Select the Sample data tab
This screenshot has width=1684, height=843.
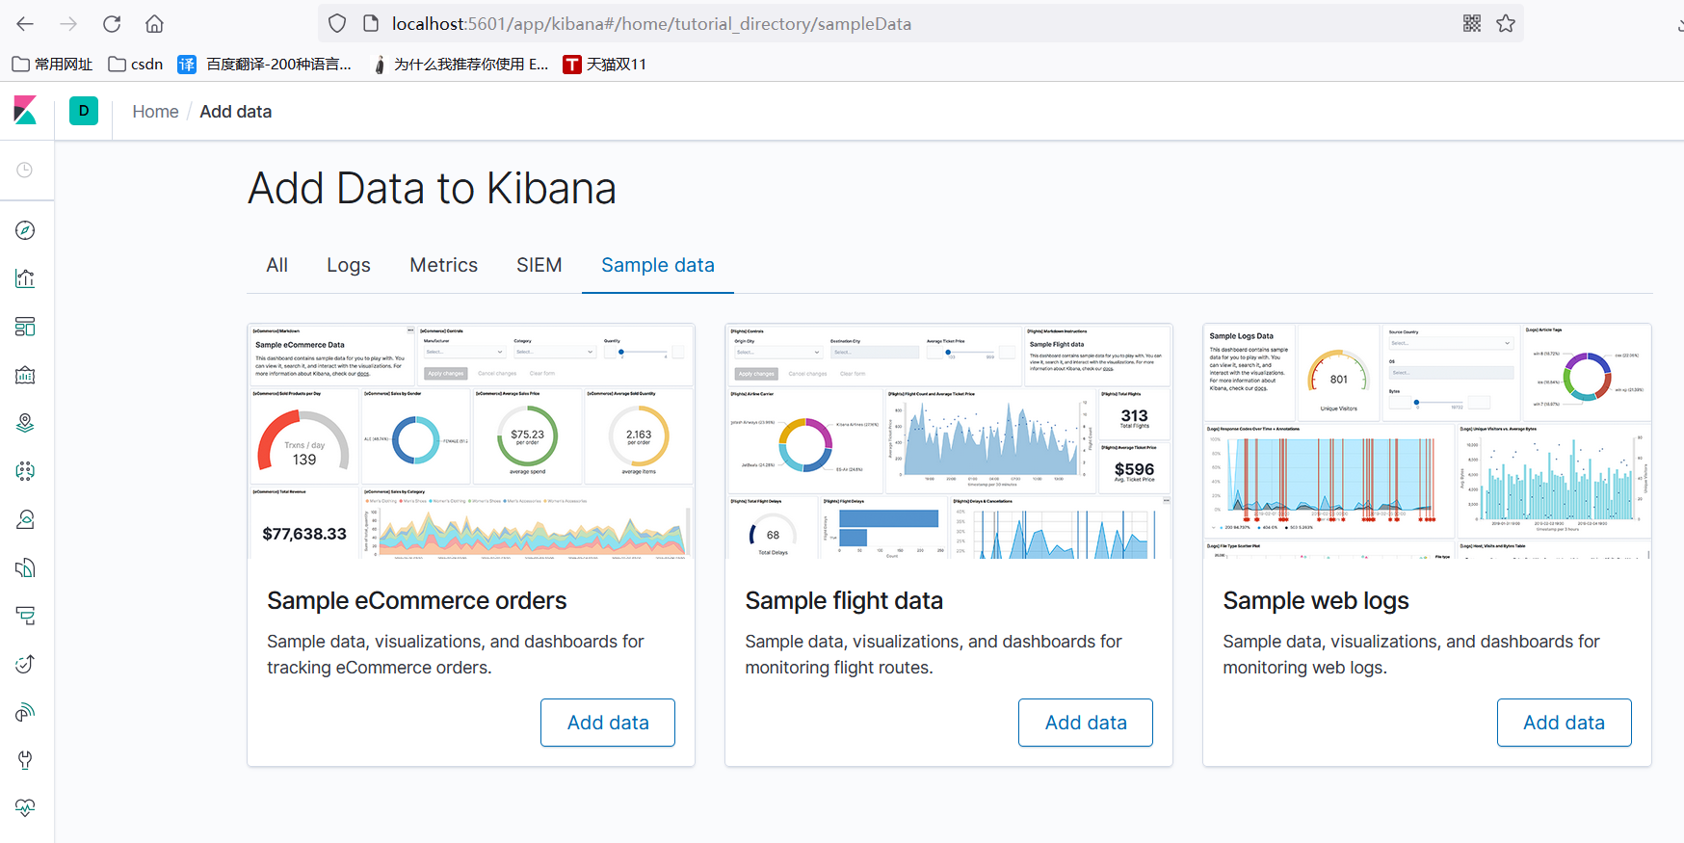pyautogui.click(x=658, y=265)
